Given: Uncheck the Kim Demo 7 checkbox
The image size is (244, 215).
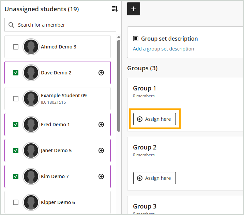Looking at the screenshot, I should click(x=16, y=176).
